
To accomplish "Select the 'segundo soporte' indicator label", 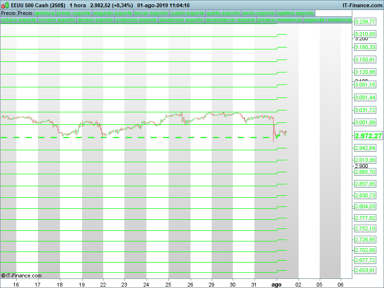I will pyautogui.click(x=113, y=13).
